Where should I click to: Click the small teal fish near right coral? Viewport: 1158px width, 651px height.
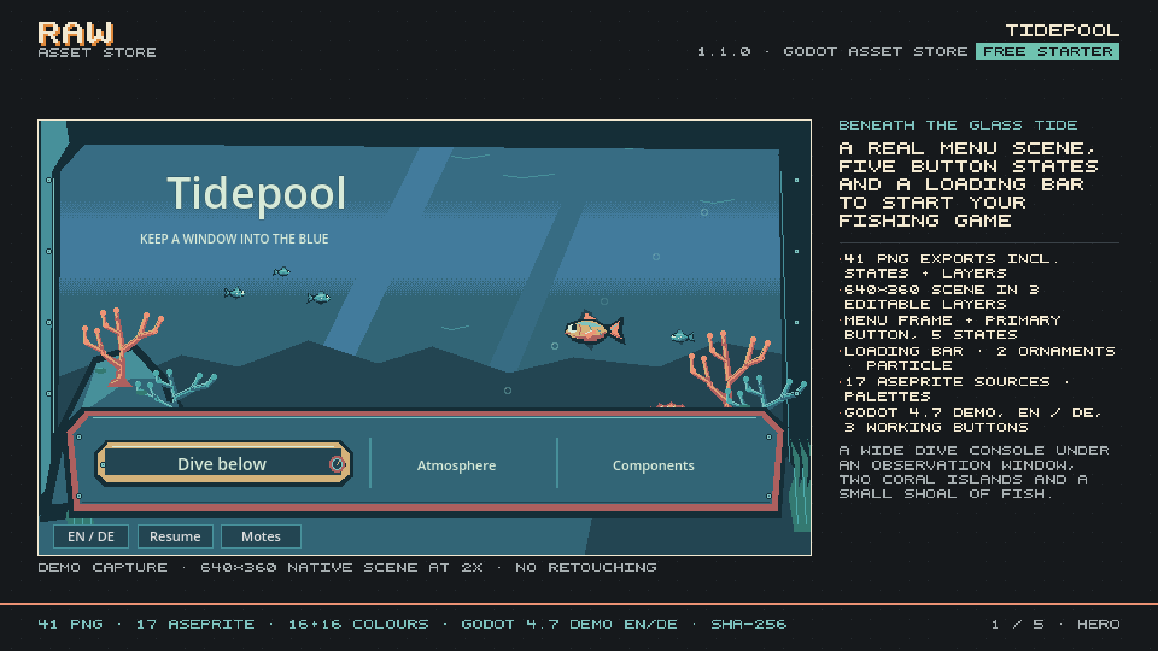[682, 336]
